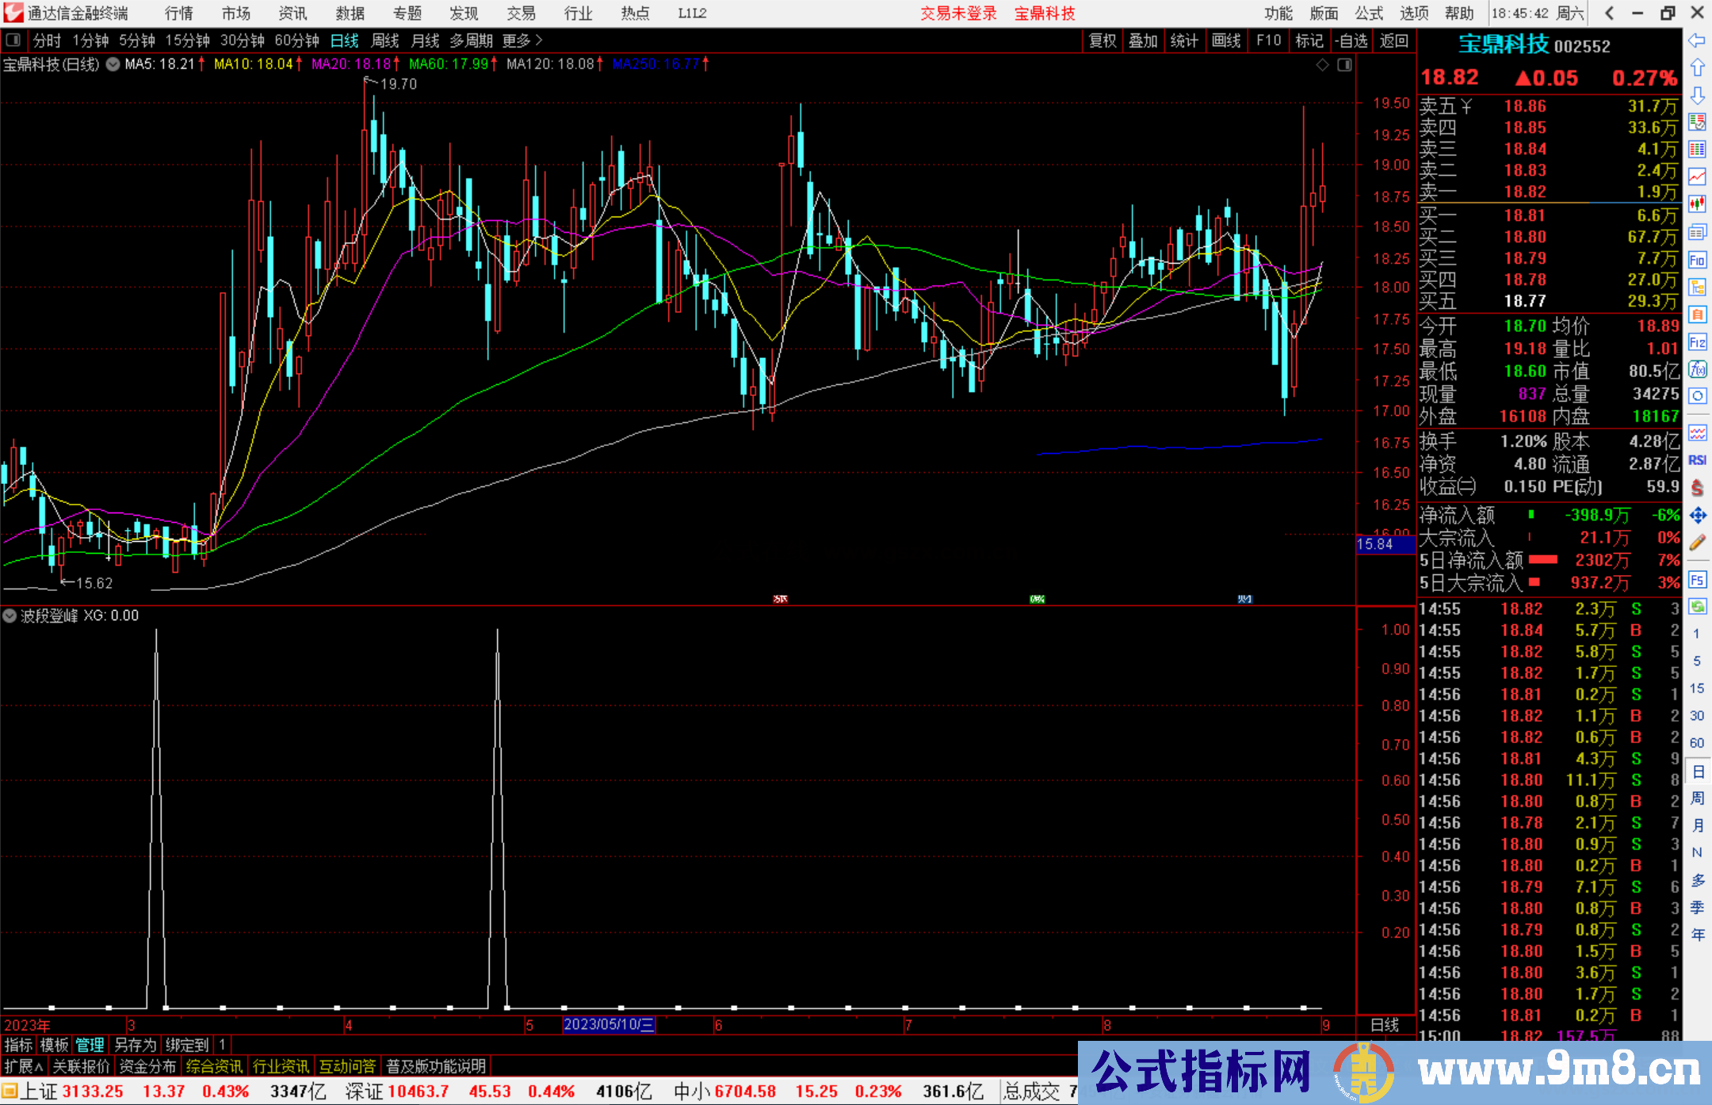Click the green refresh sidebar icon
Screen dimensions: 1712x1105
pyautogui.click(x=1697, y=607)
